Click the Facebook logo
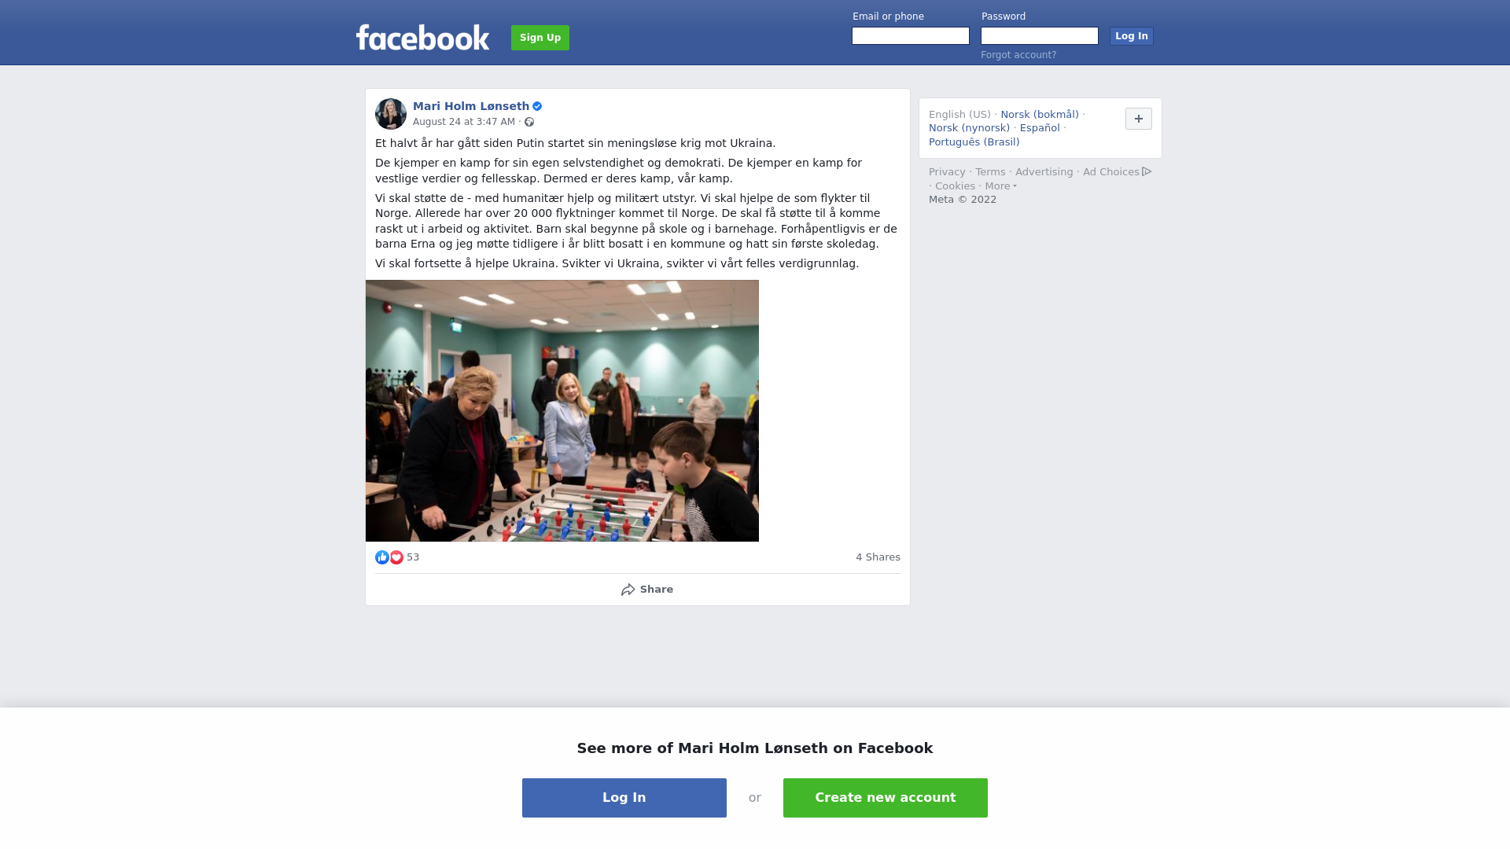This screenshot has height=849, width=1510. pos(422,38)
